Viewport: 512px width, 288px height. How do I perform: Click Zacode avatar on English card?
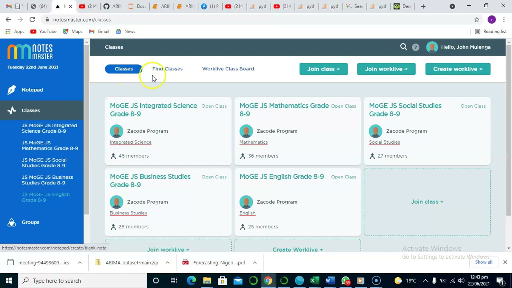[246, 202]
